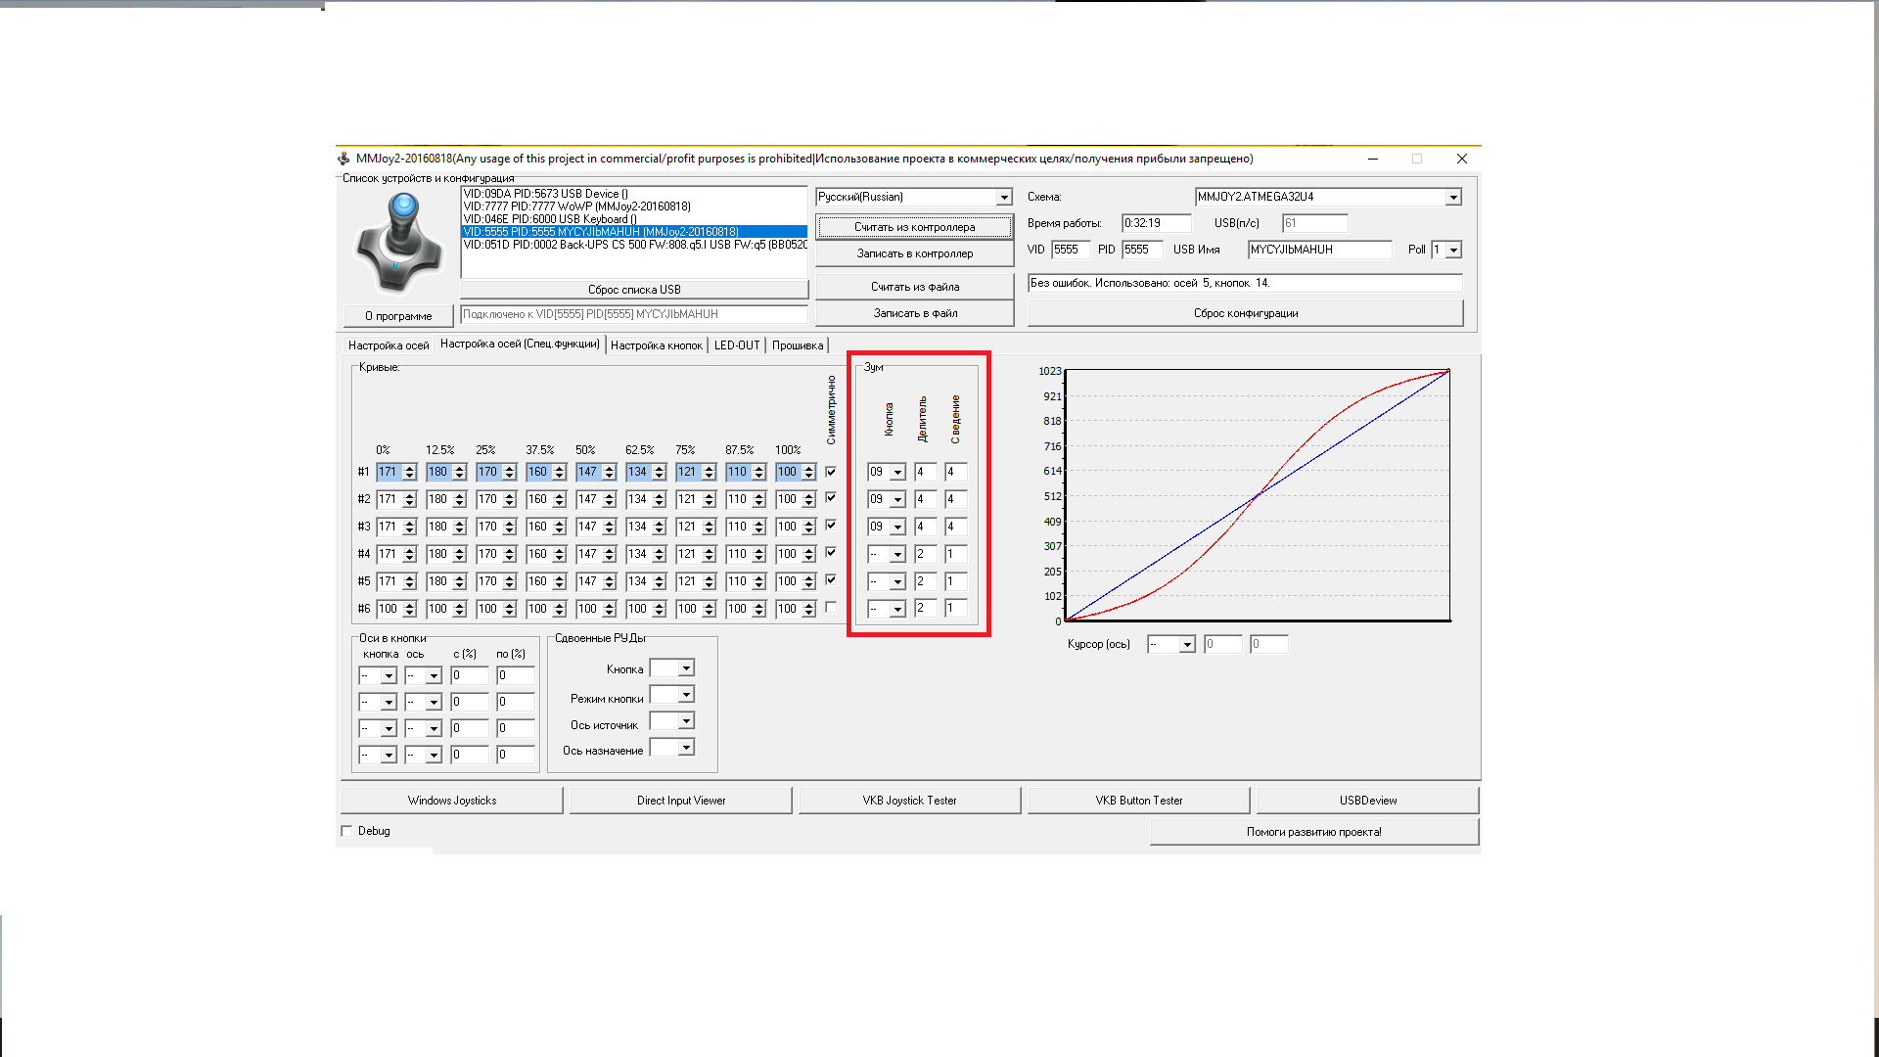Click curve #6 100% value field
Viewport: 1879px width, 1057px height.
(789, 610)
